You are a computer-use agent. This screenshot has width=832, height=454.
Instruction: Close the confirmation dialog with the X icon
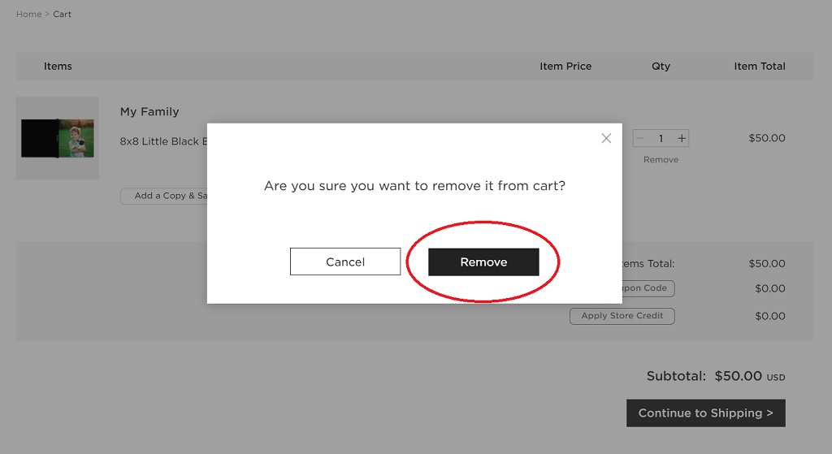coord(606,138)
